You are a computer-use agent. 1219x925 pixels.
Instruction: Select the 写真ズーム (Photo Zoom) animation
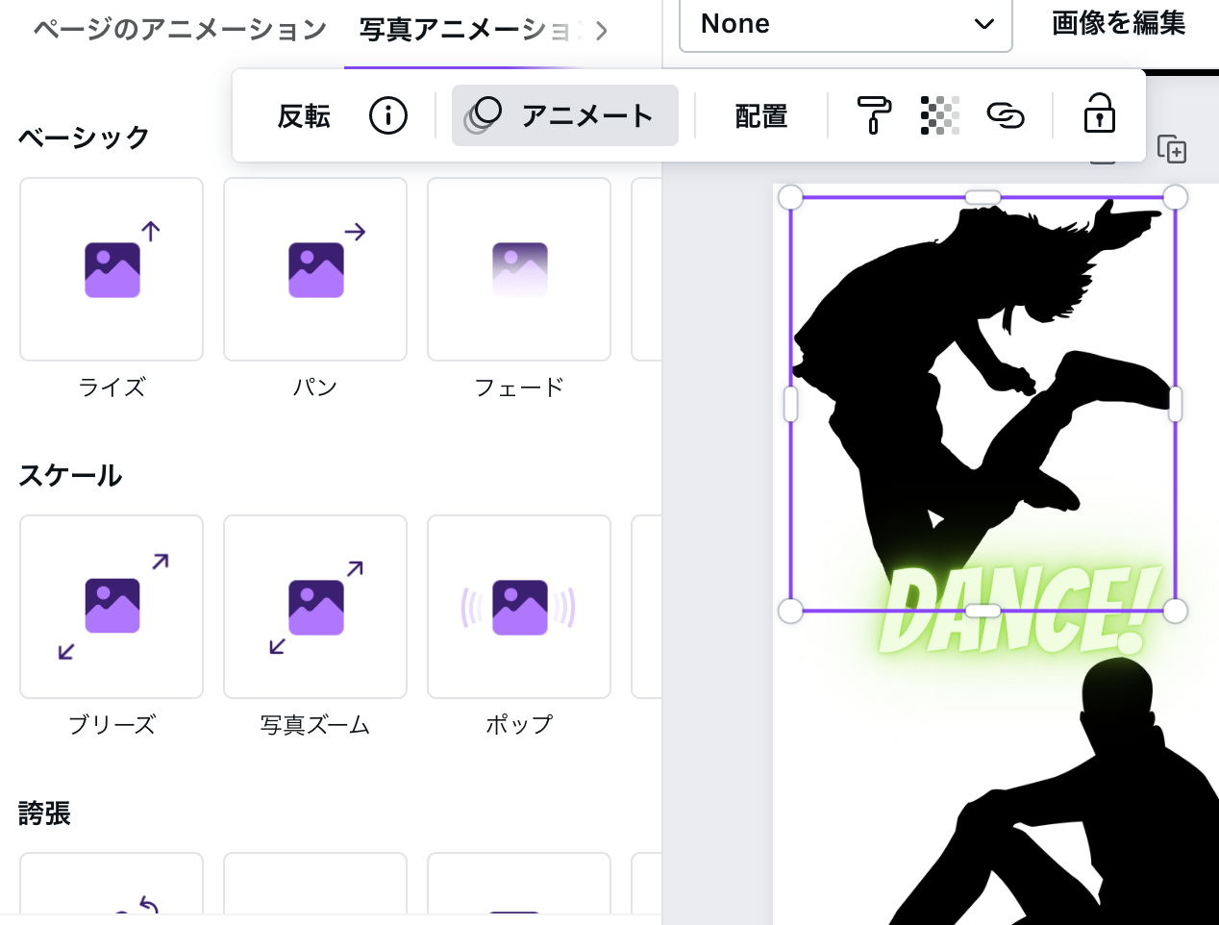315,607
